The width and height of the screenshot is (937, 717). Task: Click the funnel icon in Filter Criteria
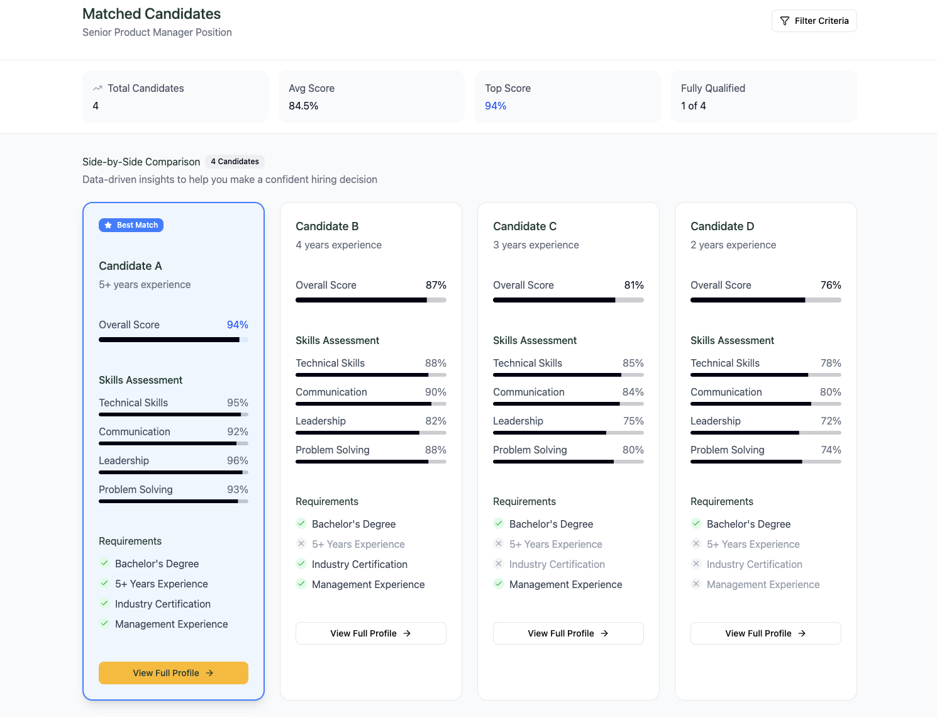[784, 21]
